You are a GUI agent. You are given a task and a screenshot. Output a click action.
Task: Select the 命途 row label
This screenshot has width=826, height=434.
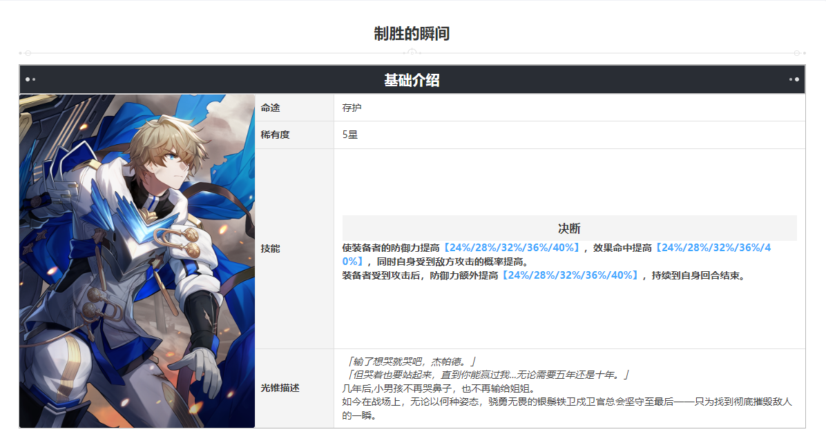coord(270,108)
